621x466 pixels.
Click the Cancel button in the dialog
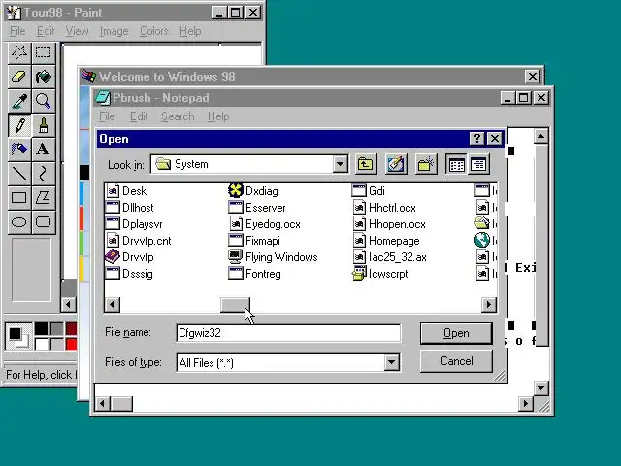tap(456, 361)
